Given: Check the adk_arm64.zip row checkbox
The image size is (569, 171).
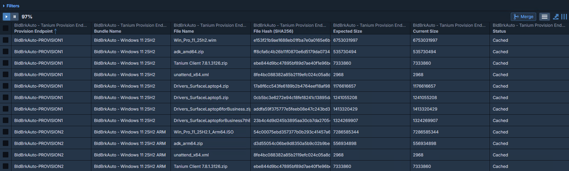Looking at the screenshot, I should 6,143.
